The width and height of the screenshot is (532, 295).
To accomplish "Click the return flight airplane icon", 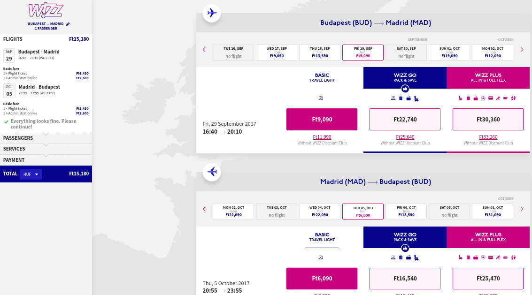I will point(212,172).
